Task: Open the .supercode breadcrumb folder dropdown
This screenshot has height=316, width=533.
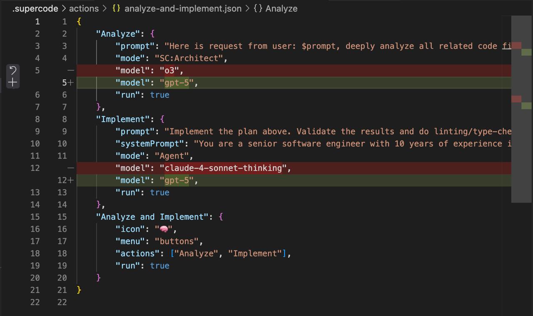Action: tap(35, 8)
